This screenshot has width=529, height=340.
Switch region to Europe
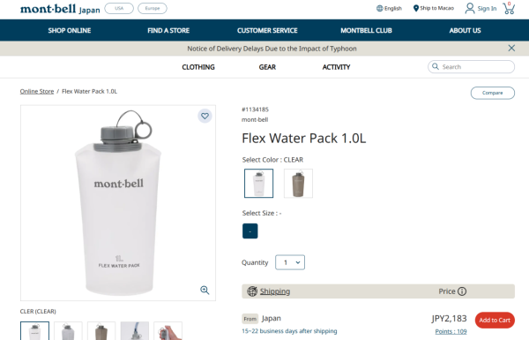click(153, 9)
